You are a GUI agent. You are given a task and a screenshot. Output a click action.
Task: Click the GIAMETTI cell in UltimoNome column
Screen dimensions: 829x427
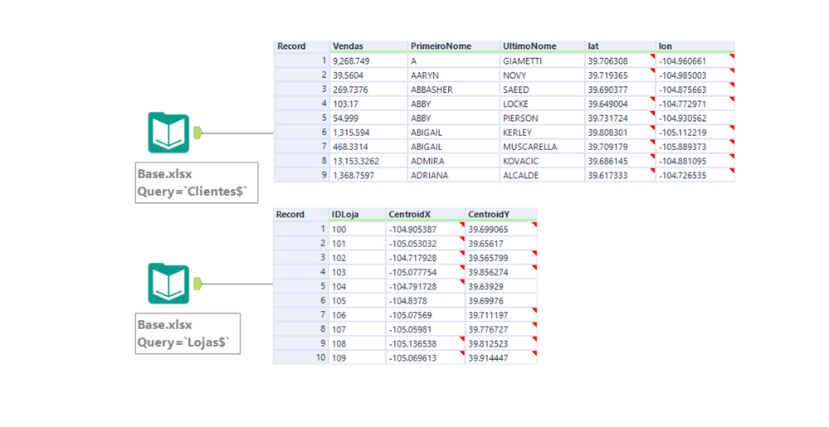523,61
